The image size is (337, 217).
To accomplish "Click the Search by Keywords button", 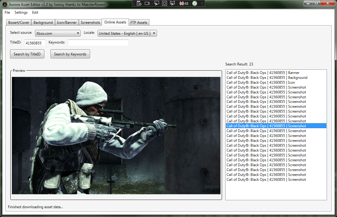I will [70, 54].
